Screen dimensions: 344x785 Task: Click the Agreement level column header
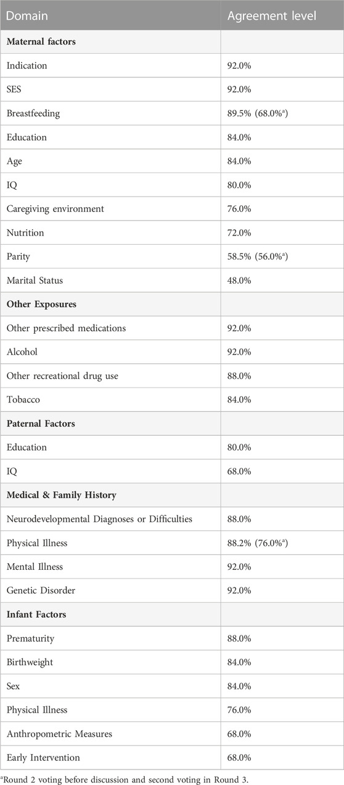[x=271, y=15]
